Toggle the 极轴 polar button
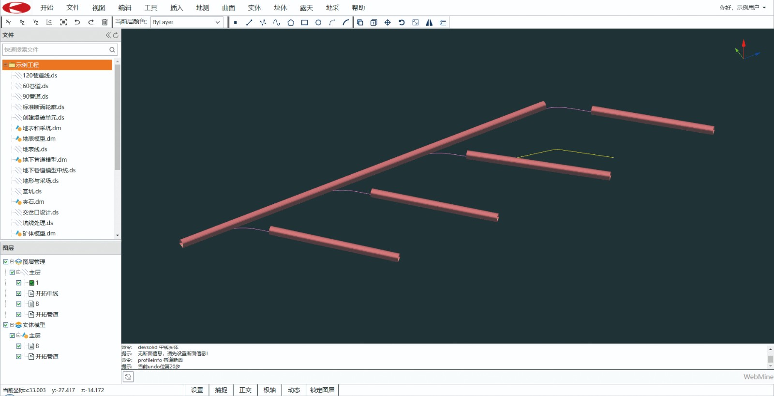 [x=269, y=390]
